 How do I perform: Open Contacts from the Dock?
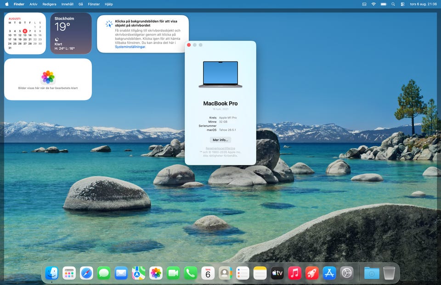[x=225, y=273]
